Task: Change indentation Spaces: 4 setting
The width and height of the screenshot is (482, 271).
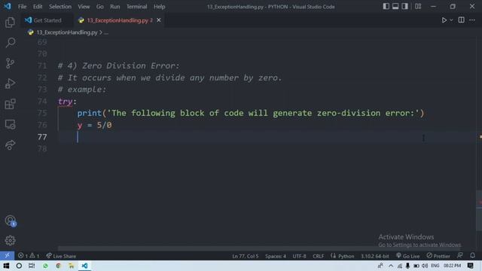Action: (x=276, y=256)
